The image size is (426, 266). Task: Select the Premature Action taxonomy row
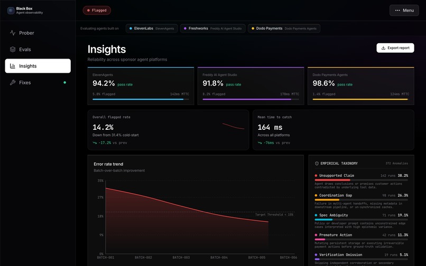[362, 241]
